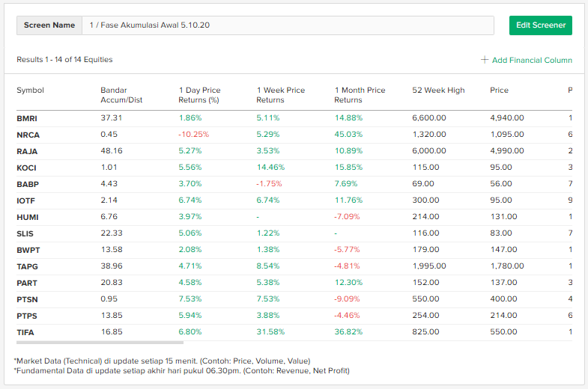Select the TAPG ticker symbol
The width and height of the screenshot is (588, 389).
pyautogui.click(x=27, y=266)
